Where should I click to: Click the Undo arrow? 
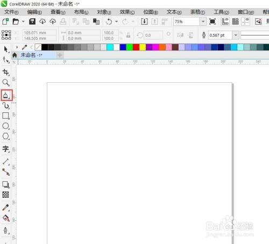(109, 21)
